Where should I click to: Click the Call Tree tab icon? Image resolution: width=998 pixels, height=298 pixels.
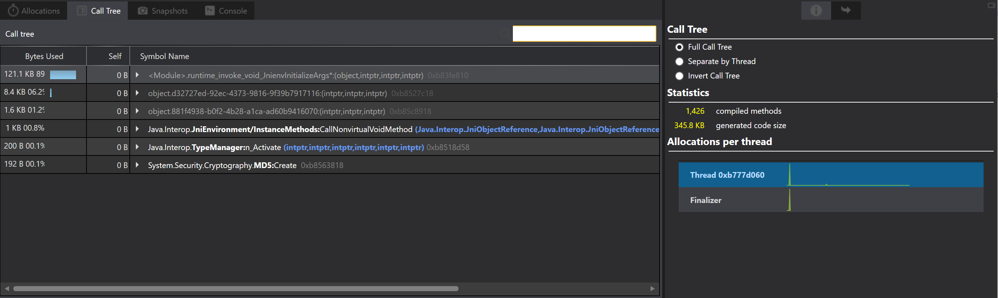(x=82, y=10)
